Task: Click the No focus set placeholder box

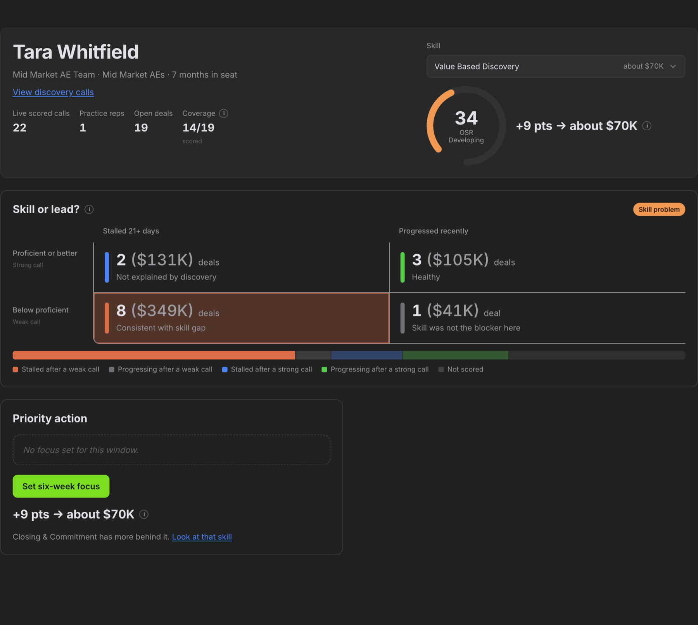Action: [171, 450]
